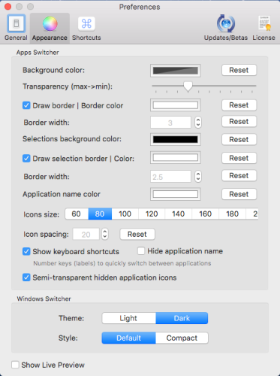Toggle Draw border checkbox
280x376 pixels.
pyautogui.click(x=26, y=105)
